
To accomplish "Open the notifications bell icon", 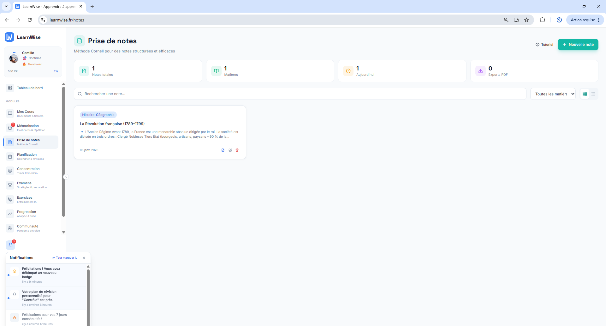I will point(10,245).
